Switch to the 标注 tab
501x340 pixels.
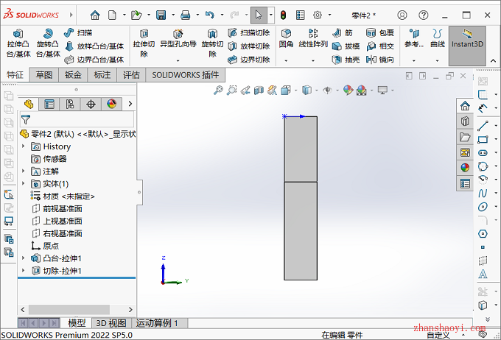click(x=102, y=75)
